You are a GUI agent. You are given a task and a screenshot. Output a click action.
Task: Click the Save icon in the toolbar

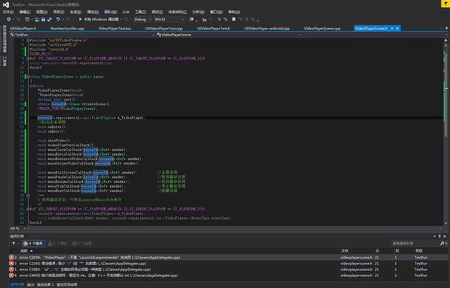42,20
